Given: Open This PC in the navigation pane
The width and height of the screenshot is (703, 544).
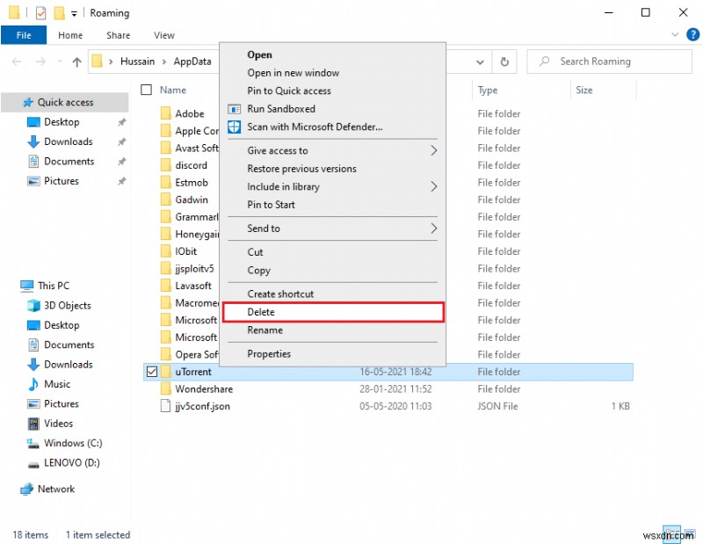Looking at the screenshot, I should point(52,286).
